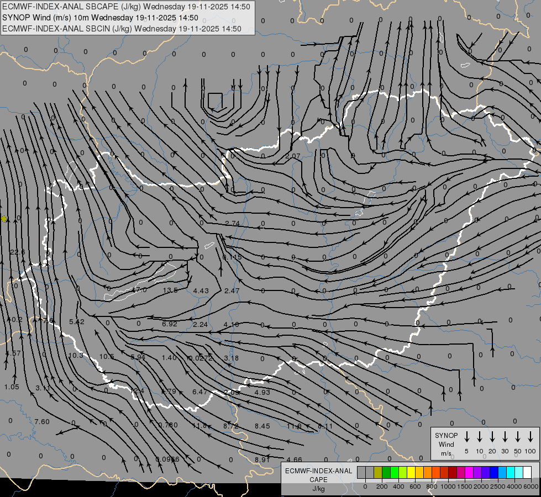Image resolution: width=541 pixels, height=497 pixels.
Task: Click the map value 12.4
Action: [137, 391]
